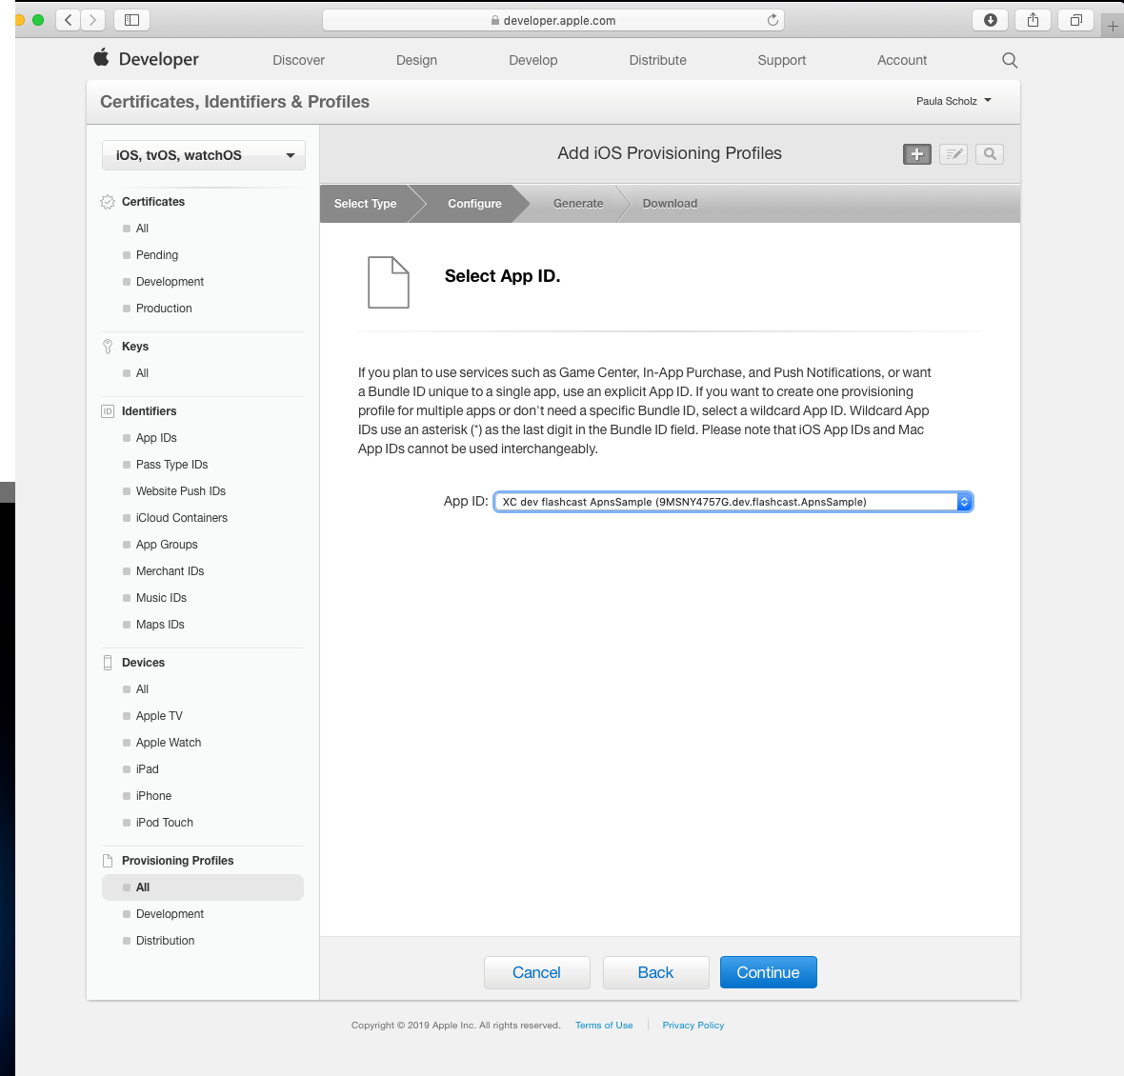
Task: Click the Developer home link
Action: point(158,59)
